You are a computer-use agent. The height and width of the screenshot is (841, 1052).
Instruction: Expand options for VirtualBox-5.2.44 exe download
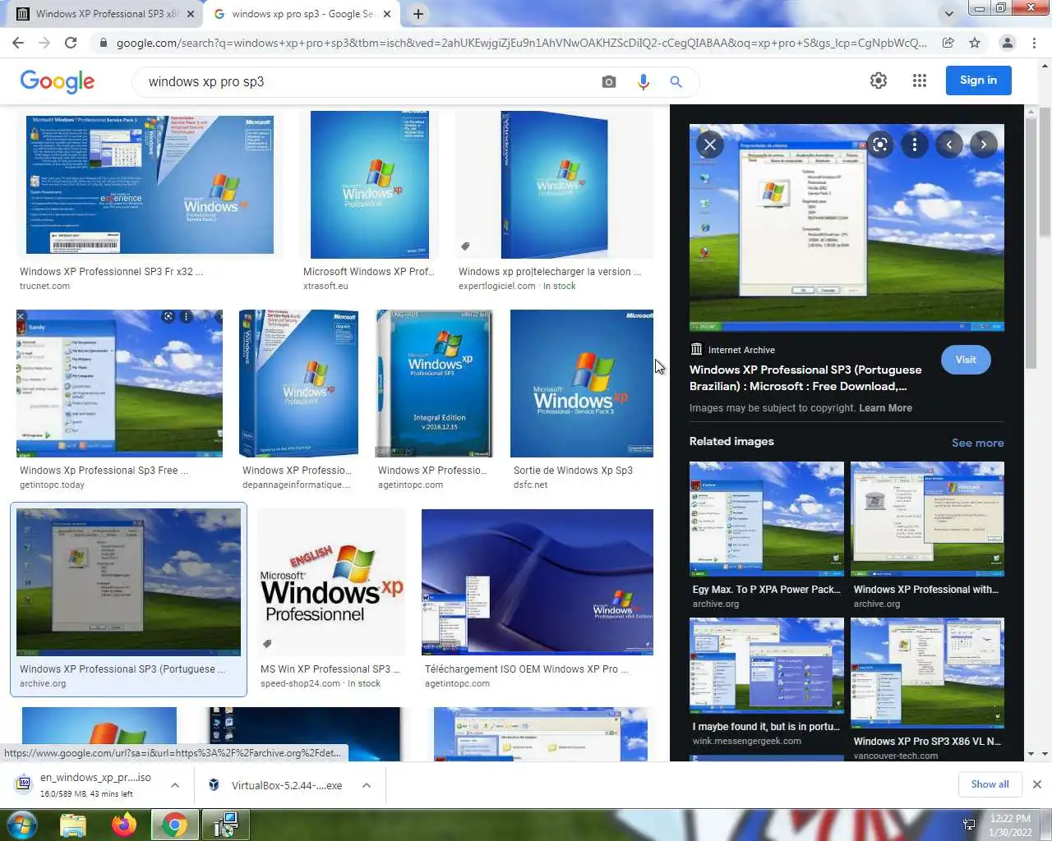[x=367, y=785]
